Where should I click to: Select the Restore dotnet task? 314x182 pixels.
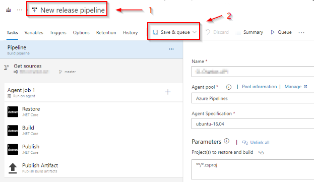(94, 111)
